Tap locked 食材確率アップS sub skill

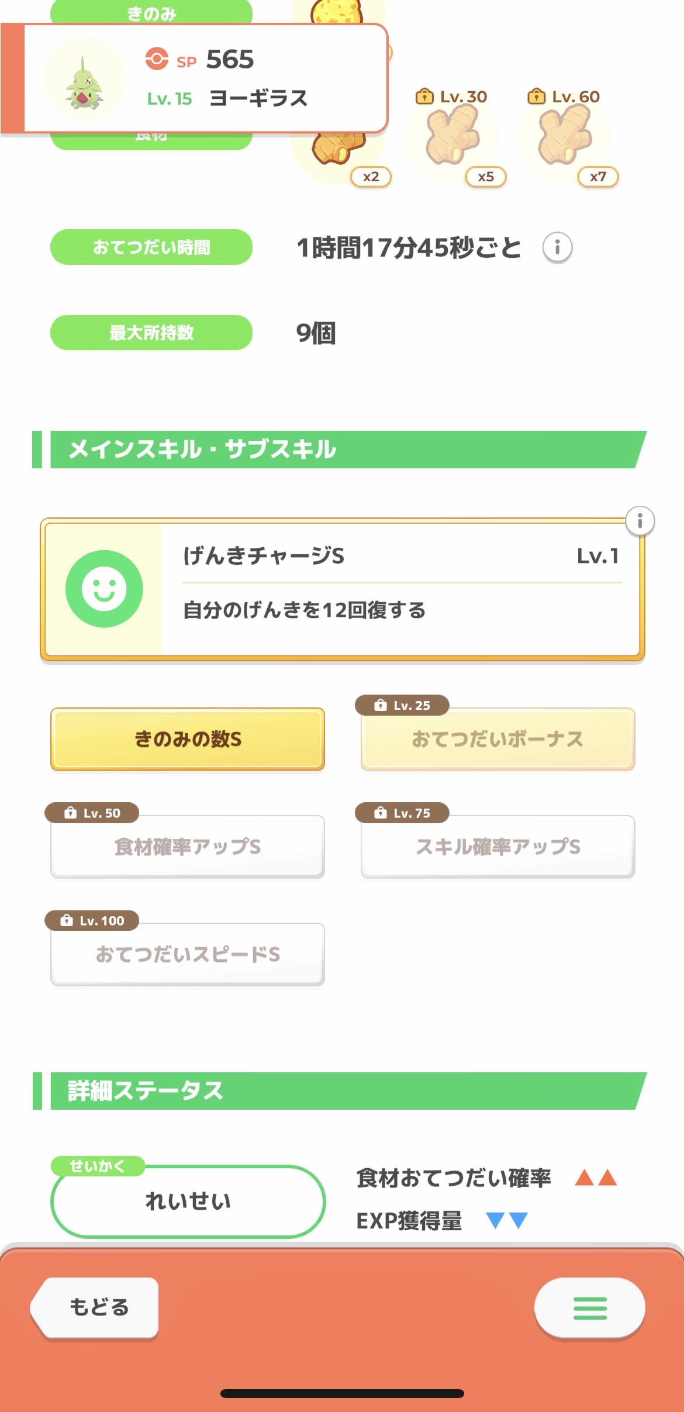[188, 847]
